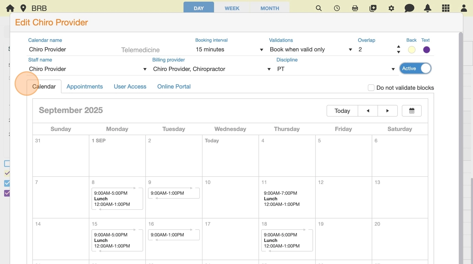Open the apps grid icon

pyautogui.click(x=446, y=8)
